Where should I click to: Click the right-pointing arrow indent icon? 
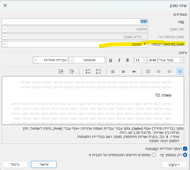(x=72, y=71)
